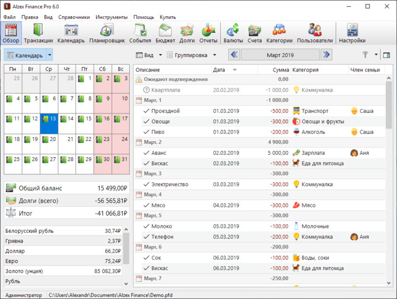
Task: Click the Март 2019 month button
Action: point(280,55)
